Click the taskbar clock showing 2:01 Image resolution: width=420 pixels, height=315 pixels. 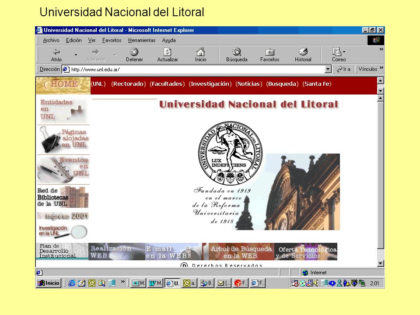[374, 283]
